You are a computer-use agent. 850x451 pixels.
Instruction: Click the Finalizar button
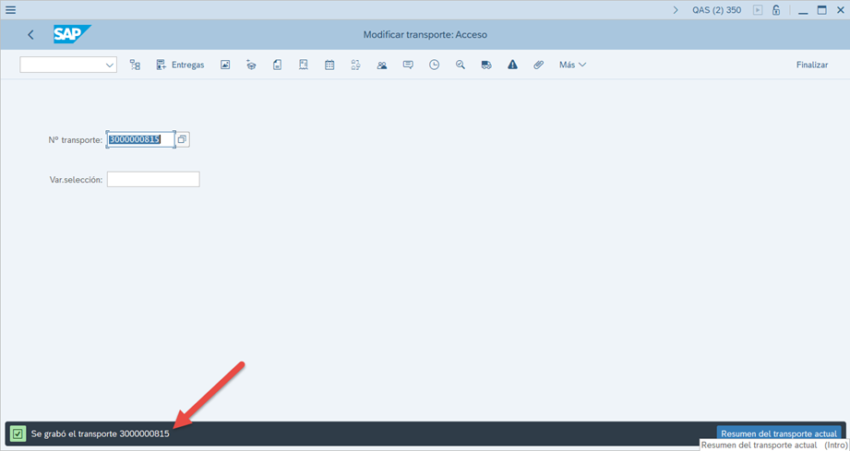[811, 65]
